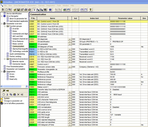
Task: Click the cut scissors icon in lower-left panel
Action: click(x=7, y=95)
